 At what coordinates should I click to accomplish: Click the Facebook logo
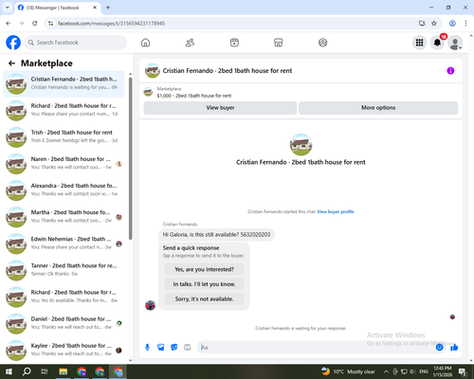13,43
